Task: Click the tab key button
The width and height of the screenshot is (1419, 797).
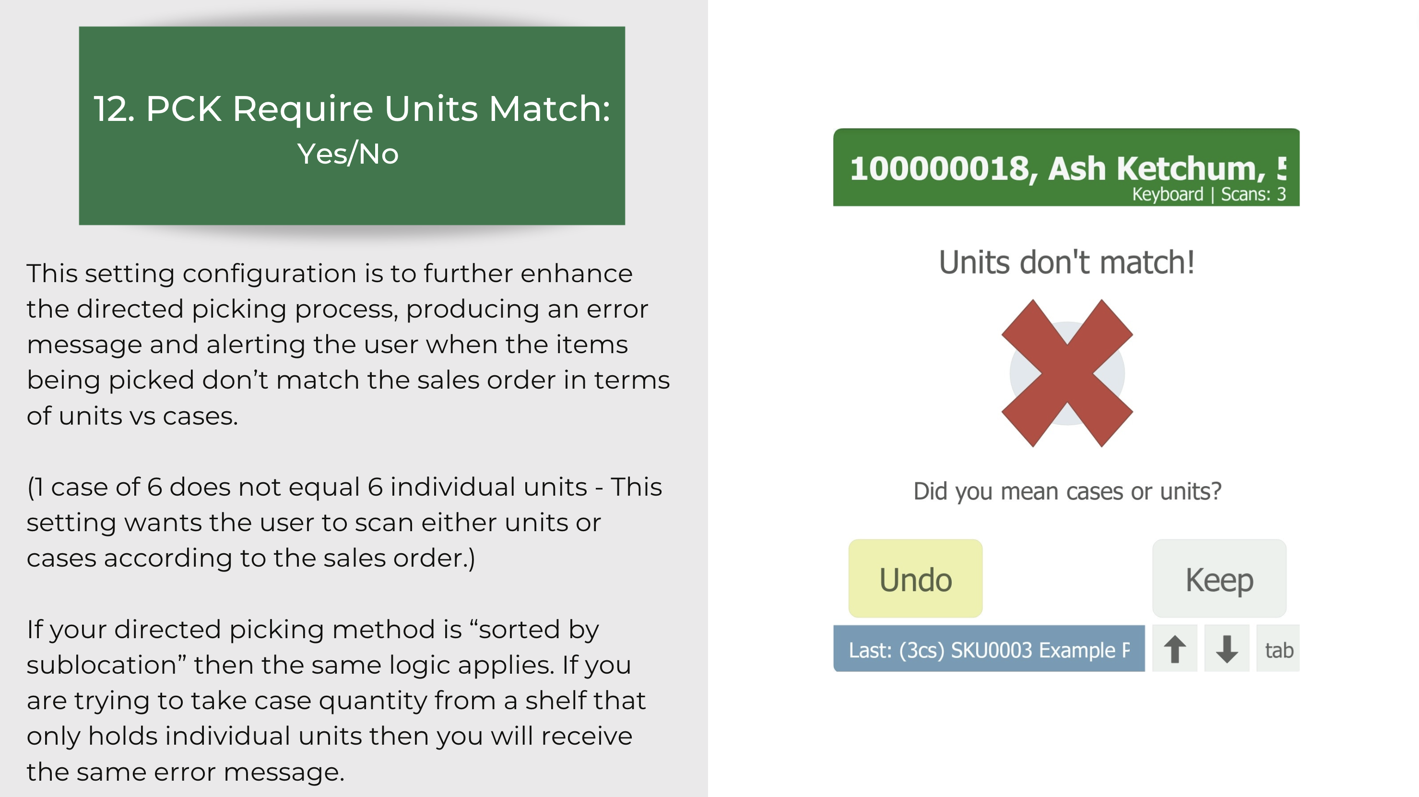Action: pos(1278,649)
